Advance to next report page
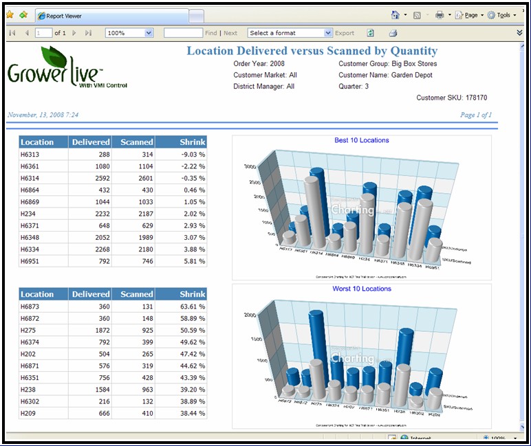Image resolution: width=531 pixels, height=446 pixels. tap(74, 33)
